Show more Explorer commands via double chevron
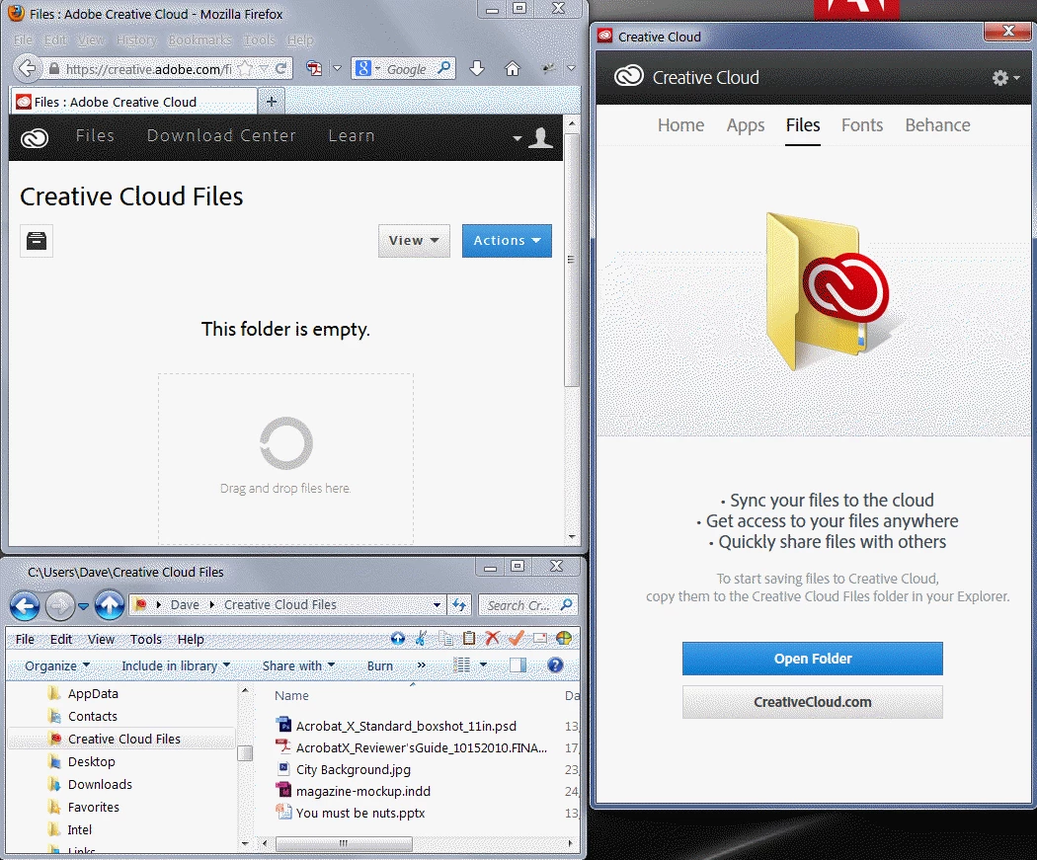Screen dimensions: 1037x860 click(x=422, y=665)
